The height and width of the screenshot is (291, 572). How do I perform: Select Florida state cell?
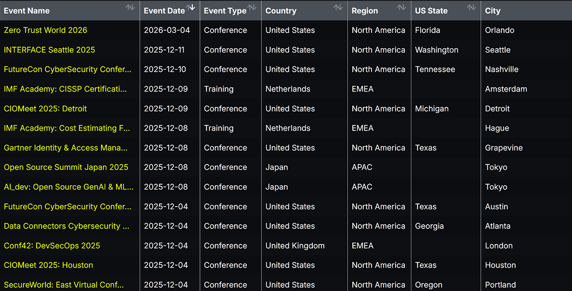click(427, 30)
